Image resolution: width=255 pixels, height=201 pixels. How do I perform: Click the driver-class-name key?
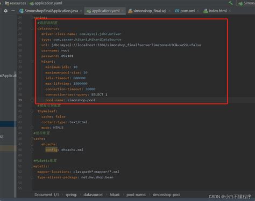(x=58, y=34)
